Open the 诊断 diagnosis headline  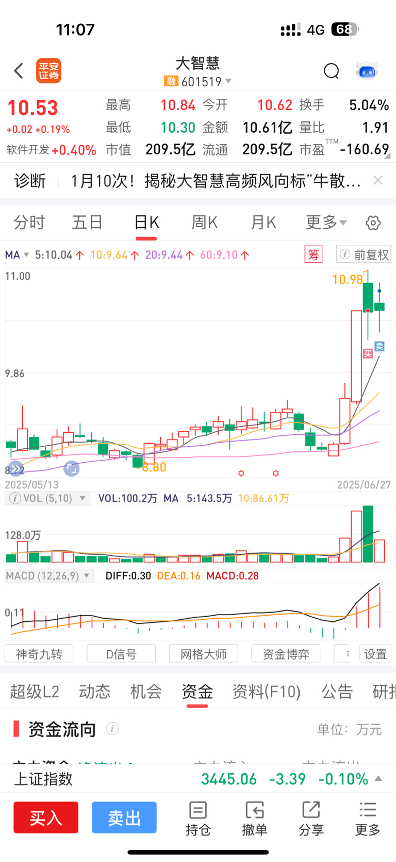tap(216, 181)
